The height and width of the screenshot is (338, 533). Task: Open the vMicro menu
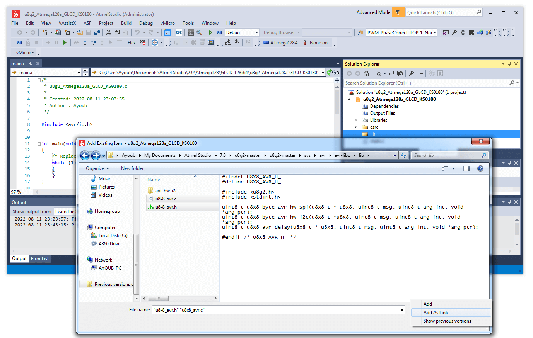(167, 23)
